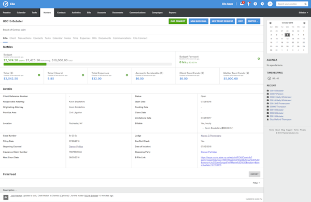
Task: Open the Practice menu in the navigation bar
Action: coord(7,12)
